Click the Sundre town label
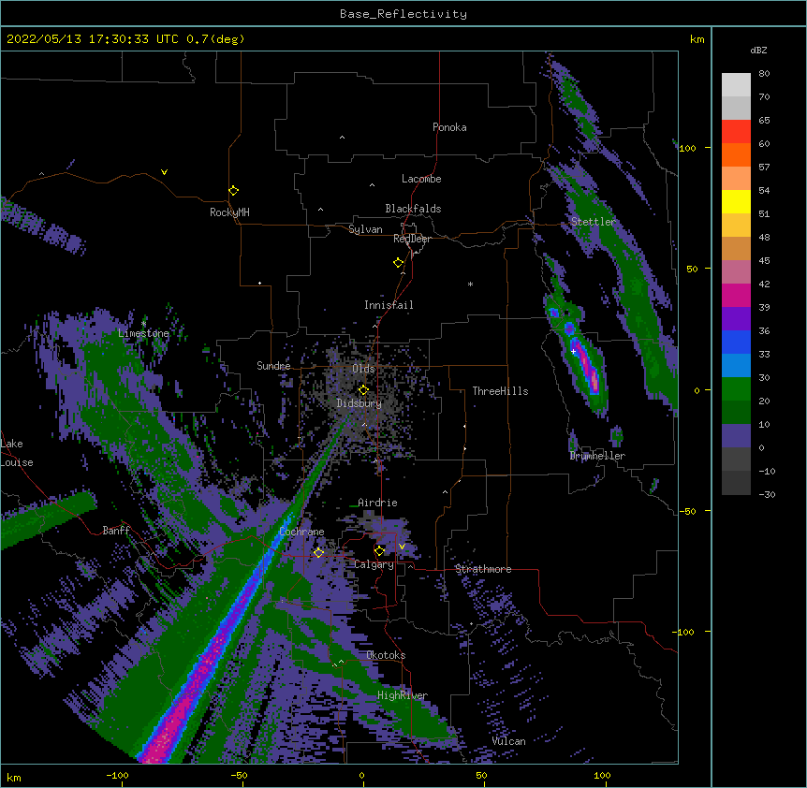The width and height of the screenshot is (807, 788). (273, 366)
